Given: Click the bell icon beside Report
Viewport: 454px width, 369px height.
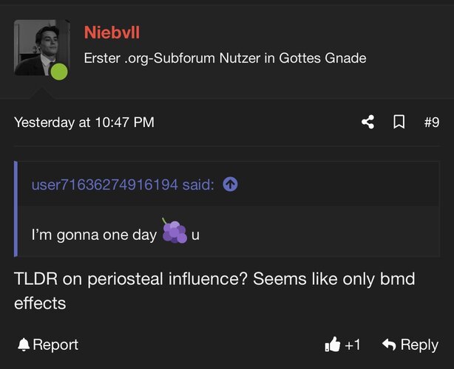Looking at the screenshot, I should pos(24,345).
